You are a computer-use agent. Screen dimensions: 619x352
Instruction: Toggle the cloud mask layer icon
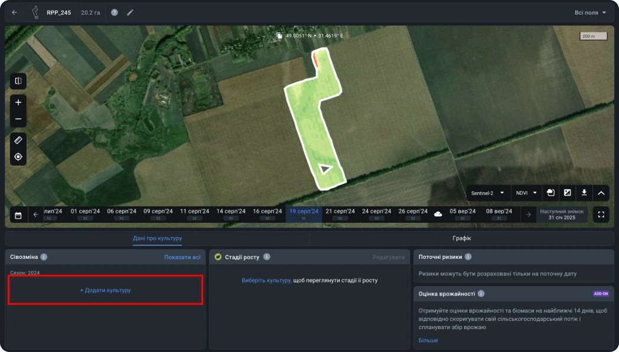tap(550, 193)
